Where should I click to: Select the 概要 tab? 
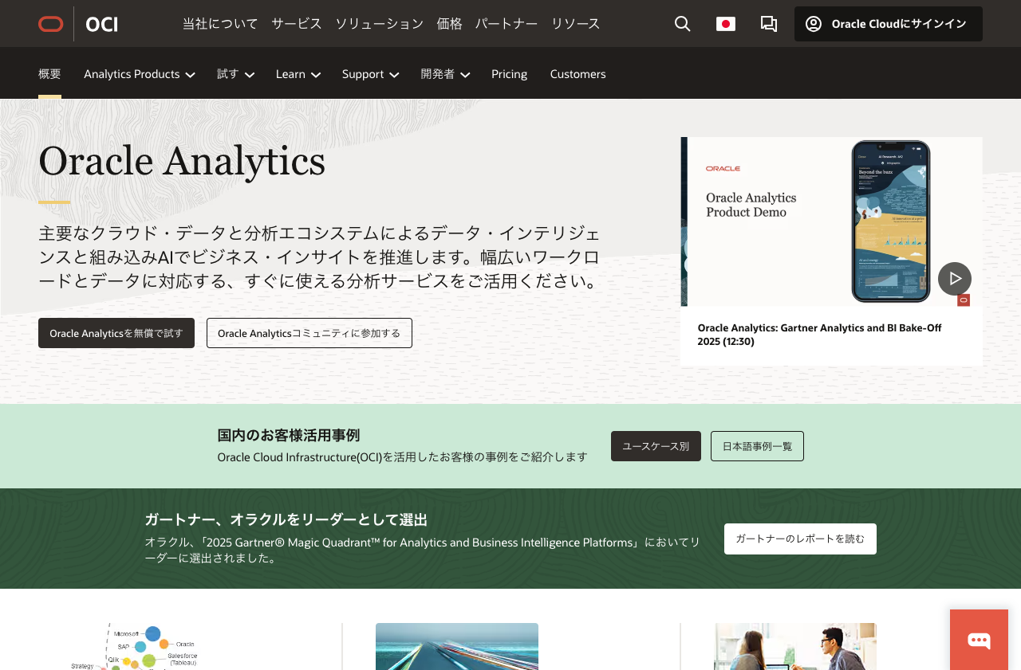[x=49, y=73]
